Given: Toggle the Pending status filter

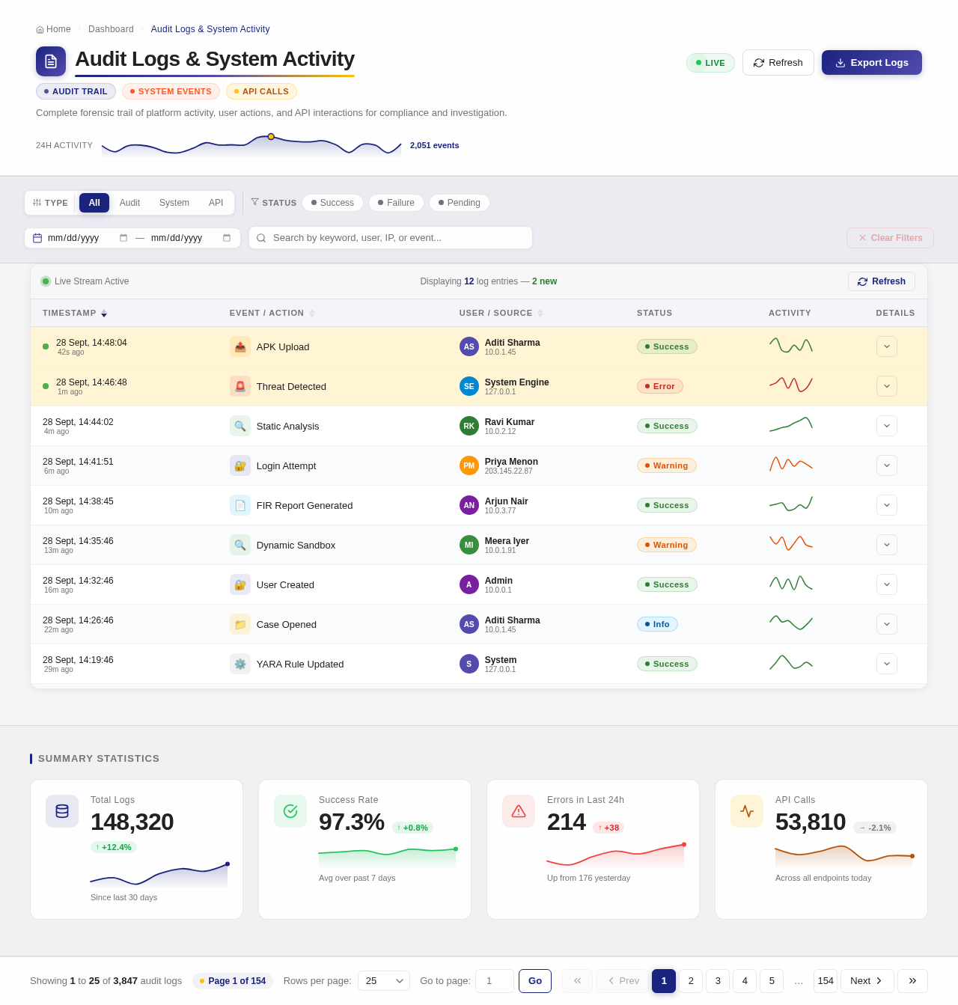Looking at the screenshot, I should tap(460, 203).
